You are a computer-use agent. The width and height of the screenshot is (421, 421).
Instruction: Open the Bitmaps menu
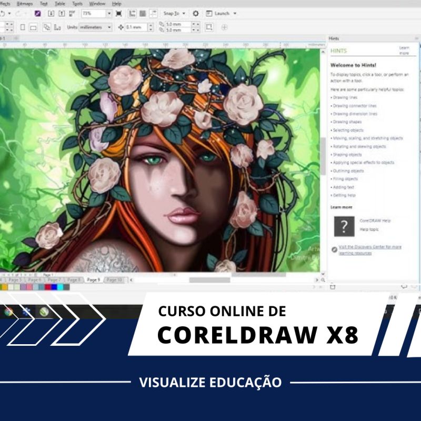coord(25,4)
